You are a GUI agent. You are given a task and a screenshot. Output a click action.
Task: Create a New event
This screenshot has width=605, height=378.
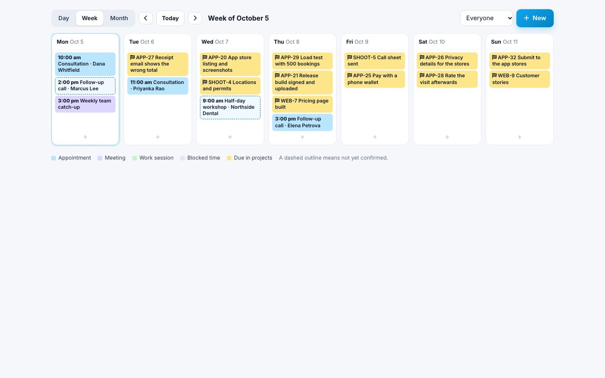(x=535, y=18)
